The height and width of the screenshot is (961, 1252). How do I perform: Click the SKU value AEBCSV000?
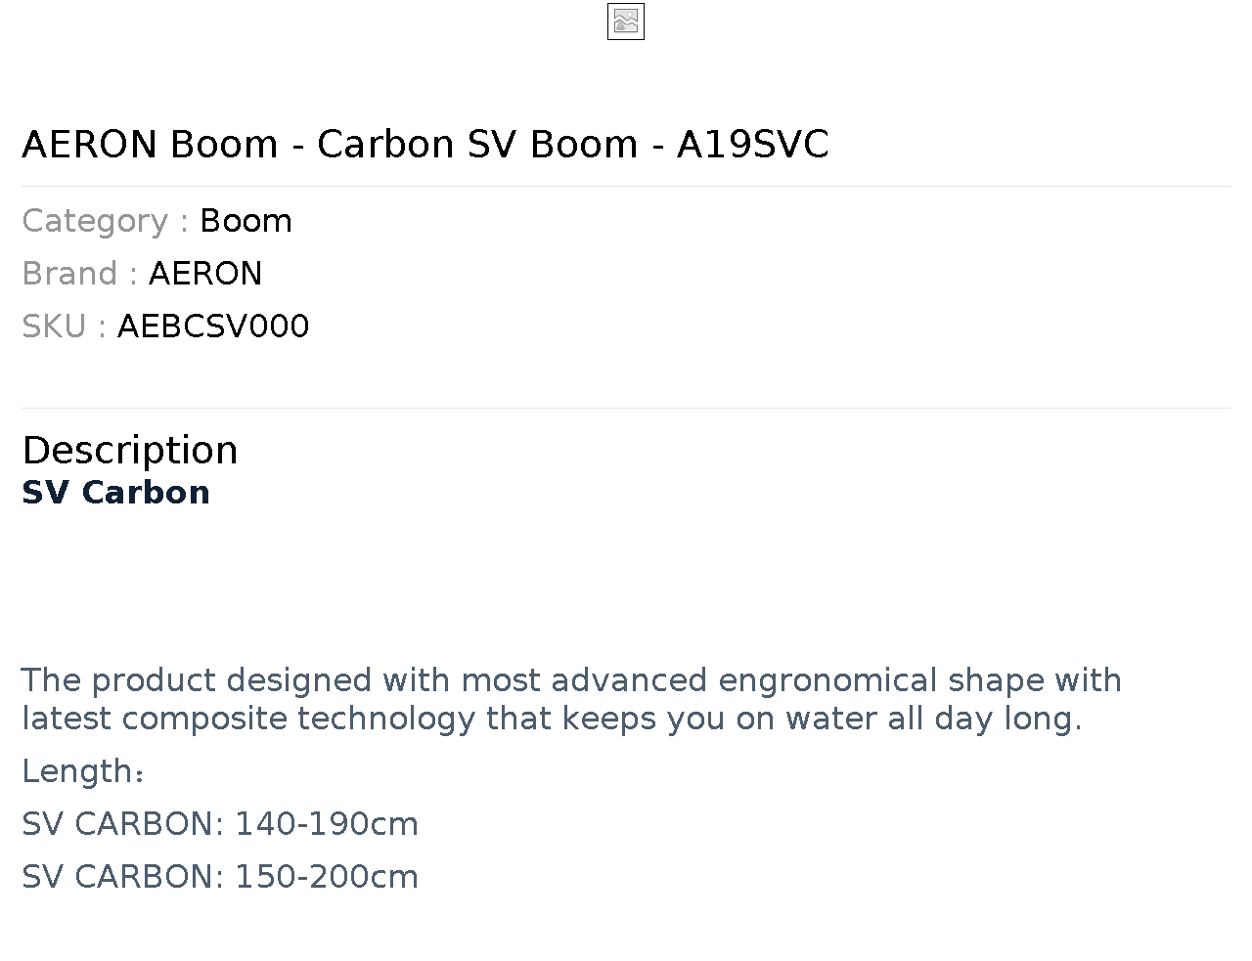click(x=213, y=327)
